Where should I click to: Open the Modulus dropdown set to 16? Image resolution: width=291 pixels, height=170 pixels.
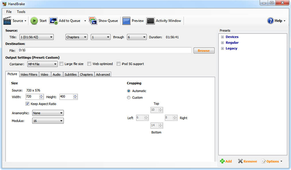[x=48, y=121]
